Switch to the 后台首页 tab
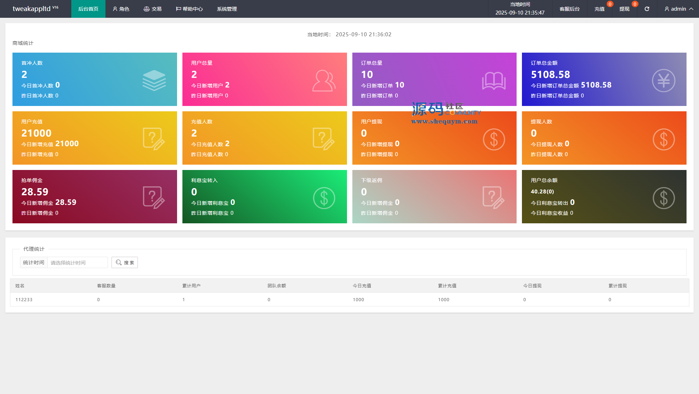The image size is (699, 394). tap(88, 9)
